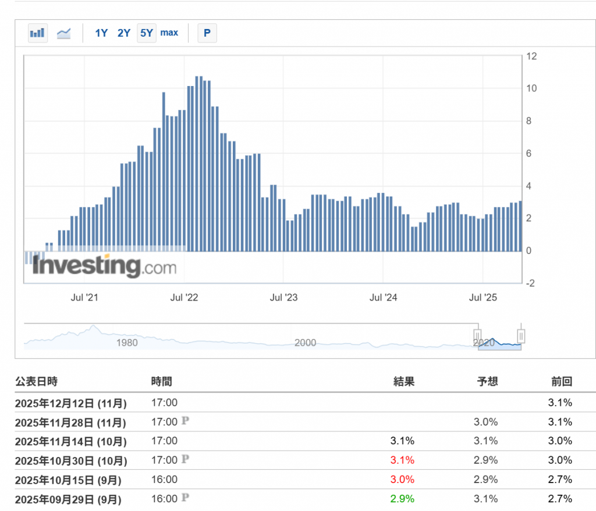Open the 2025年11月14日 (10月) release row
The image size is (596, 511).
click(x=71, y=441)
